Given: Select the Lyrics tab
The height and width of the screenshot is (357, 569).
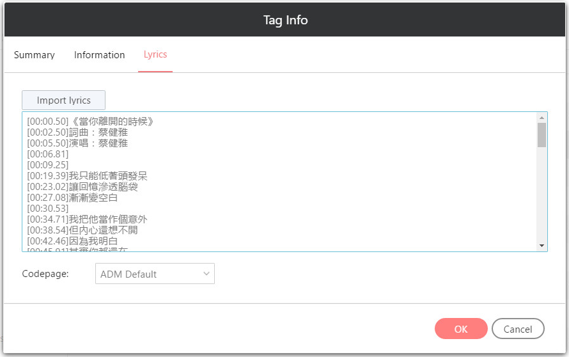Looking at the screenshot, I should pyautogui.click(x=155, y=54).
